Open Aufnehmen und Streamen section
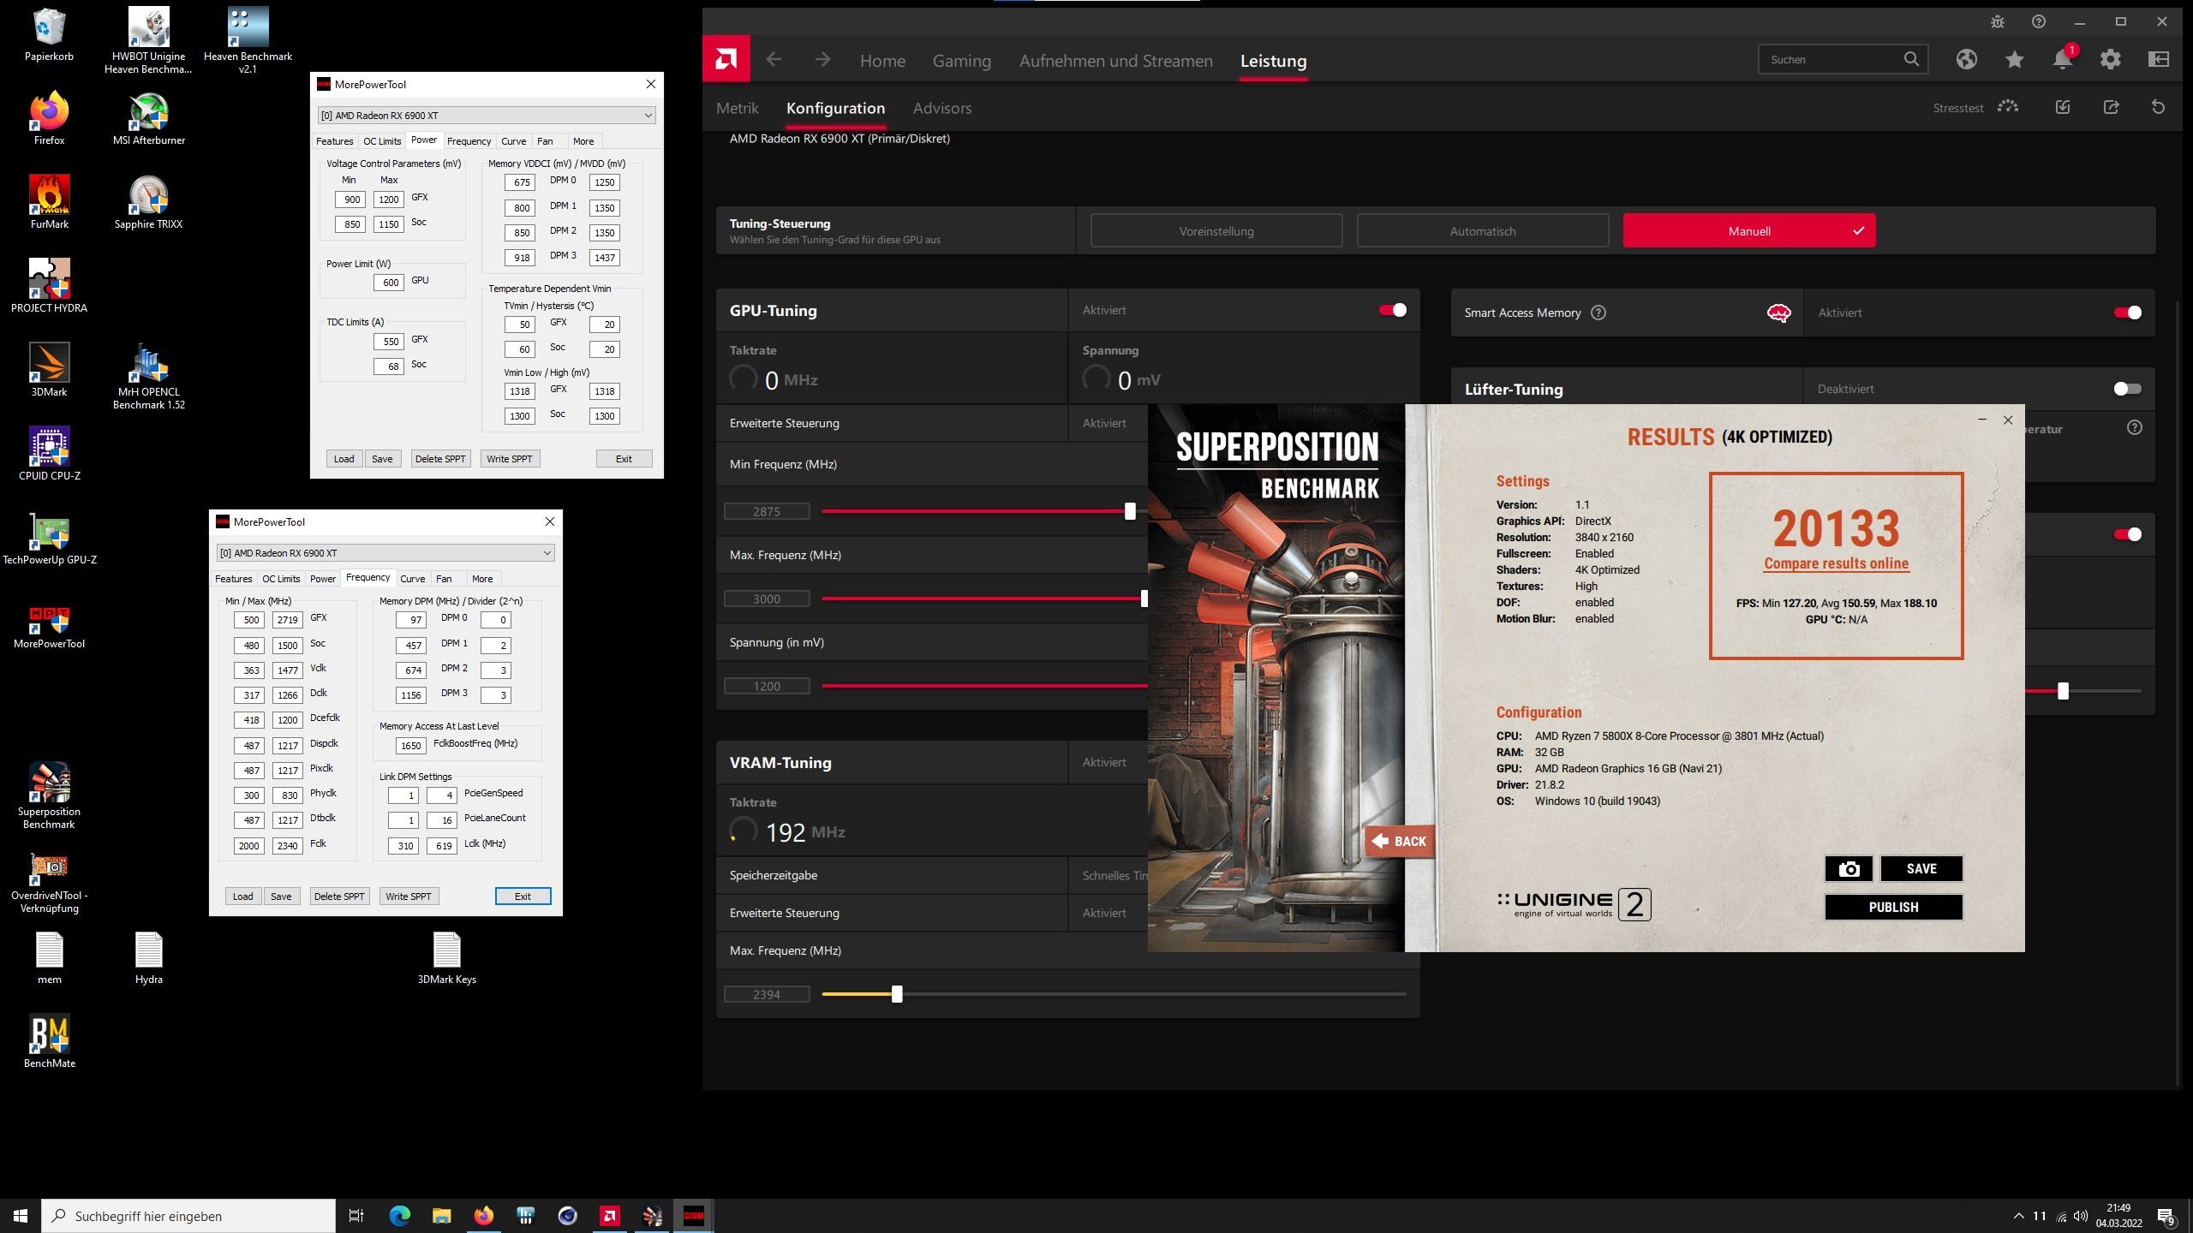 [1115, 61]
